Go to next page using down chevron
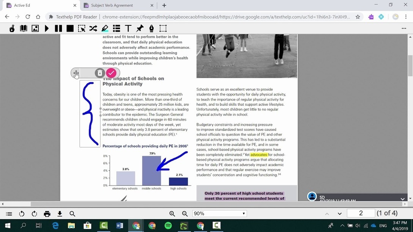The image size is (413, 232). pos(340,214)
